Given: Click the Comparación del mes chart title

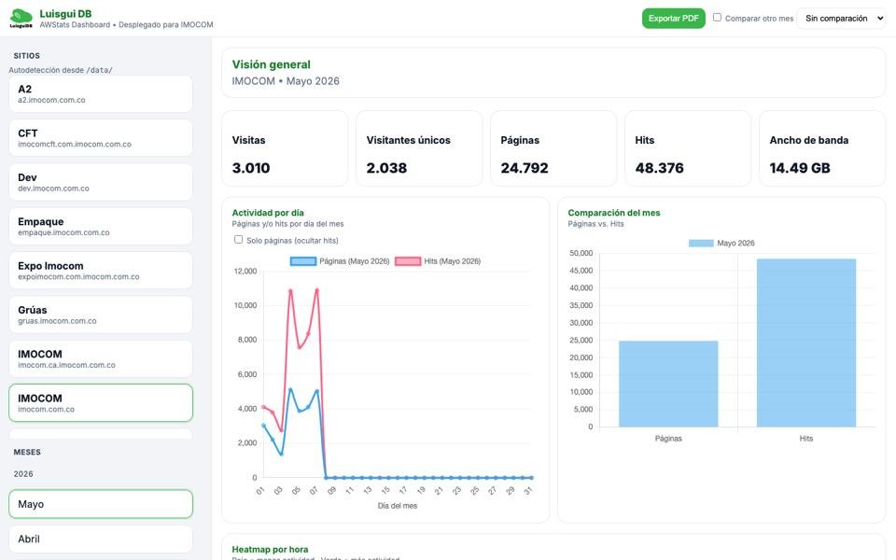Looking at the screenshot, I should click(x=614, y=213).
